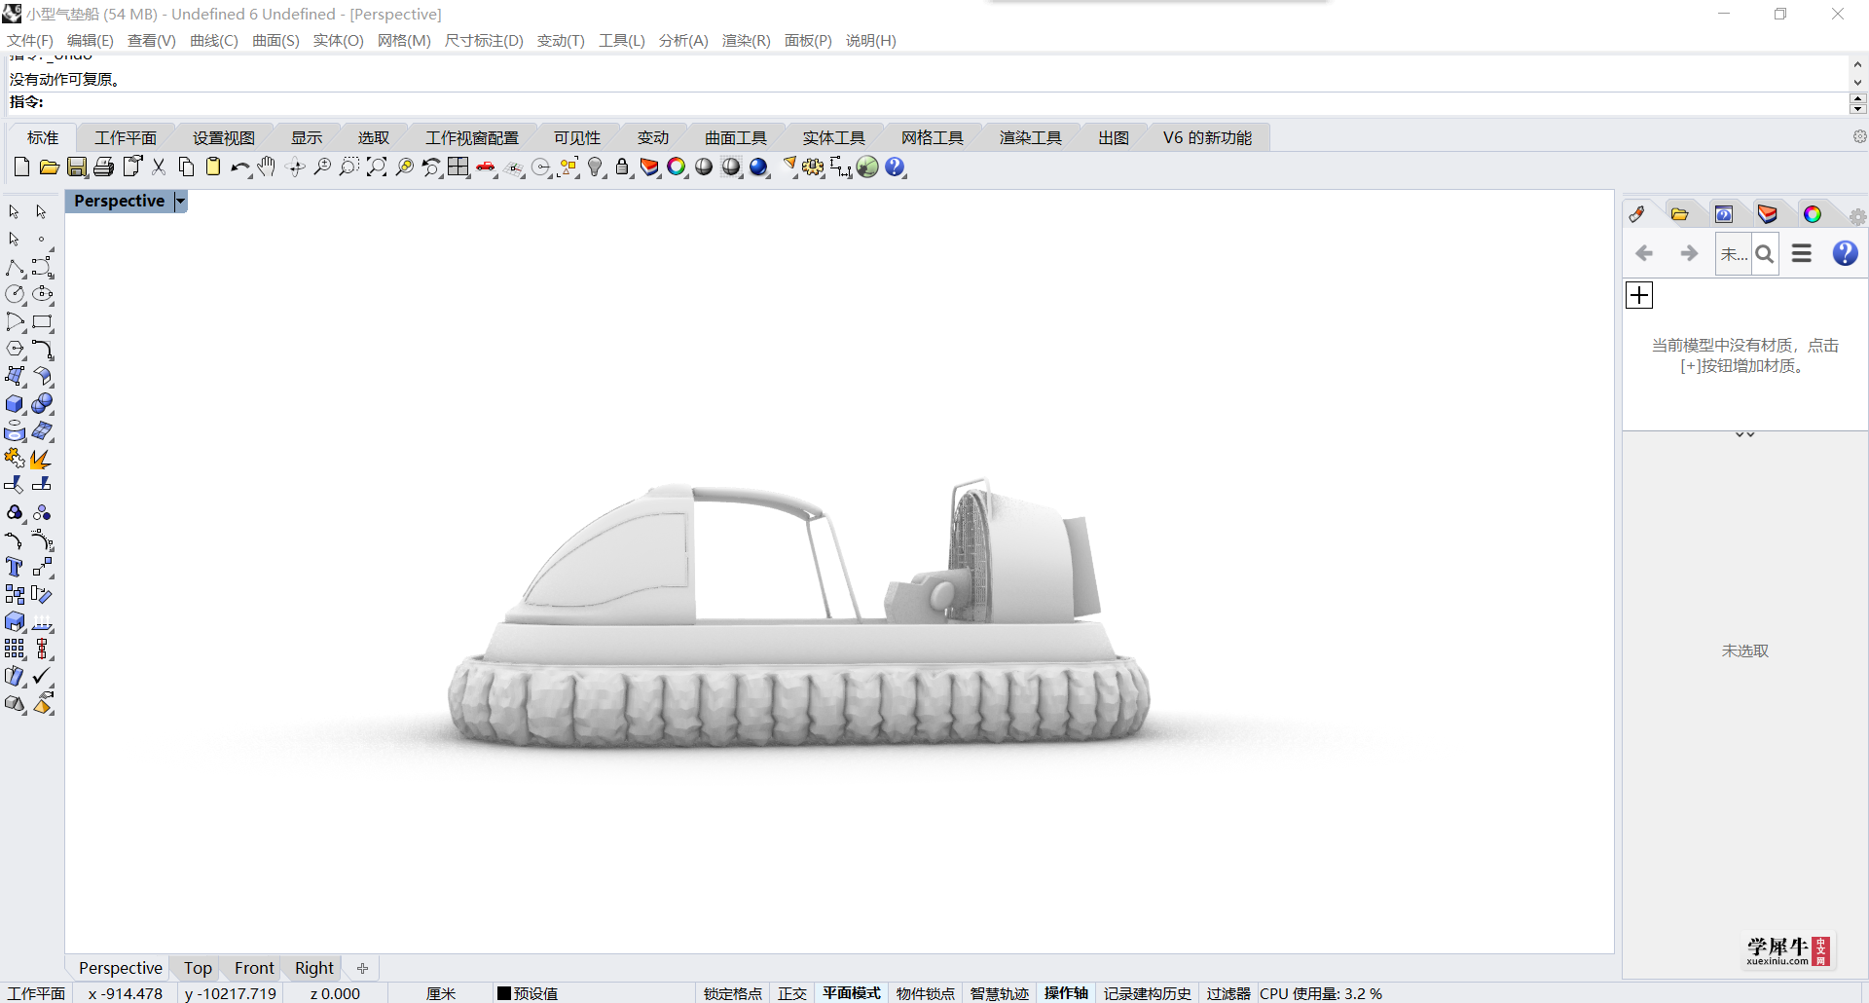Click the New file icon in the toolbar
Viewport: 1869px width, 1003px height.
(21, 167)
